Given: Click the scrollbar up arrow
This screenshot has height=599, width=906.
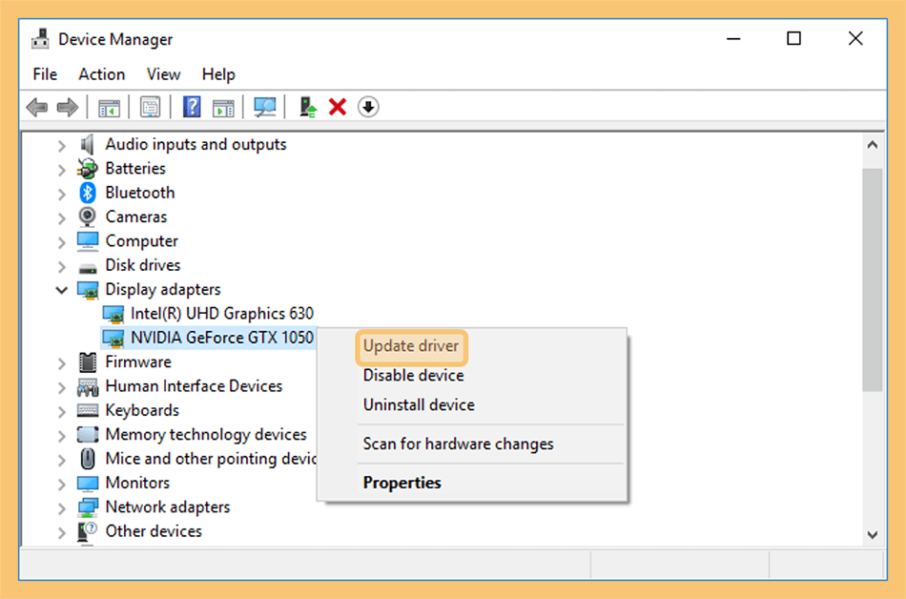Looking at the screenshot, I should [873, 145].
